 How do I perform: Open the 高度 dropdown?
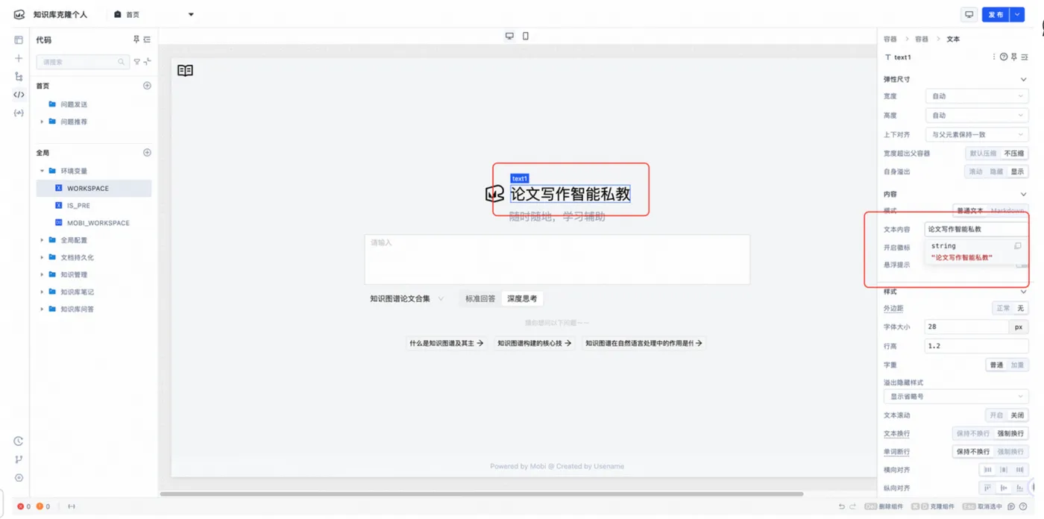point(977,116)
